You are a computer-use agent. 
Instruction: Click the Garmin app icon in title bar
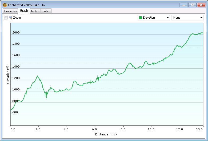(5, 5)
